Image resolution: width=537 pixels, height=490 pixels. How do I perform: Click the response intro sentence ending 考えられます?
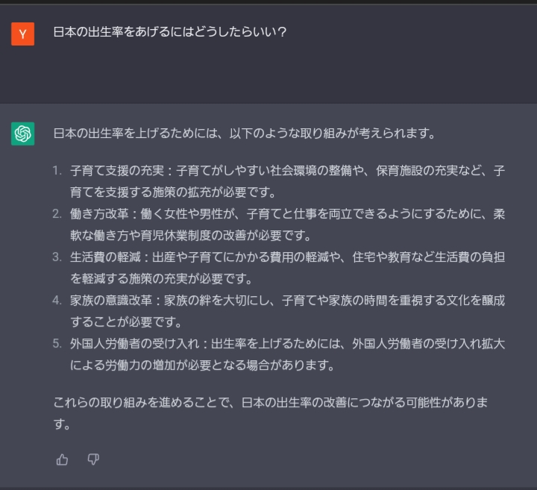point(244,134)
